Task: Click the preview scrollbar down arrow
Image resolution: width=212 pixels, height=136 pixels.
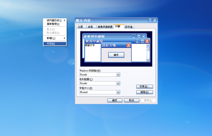Action: (148, 60)
